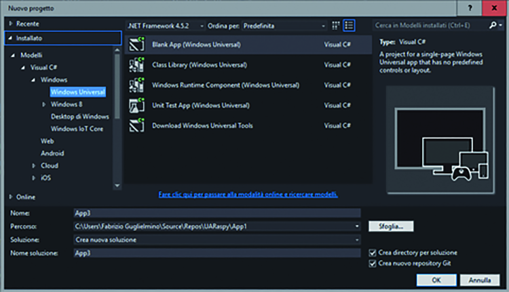Viewport: 509px width, 292px height.
Task: Open the Ordina per Predefinita dropdown
Action: 284,26
